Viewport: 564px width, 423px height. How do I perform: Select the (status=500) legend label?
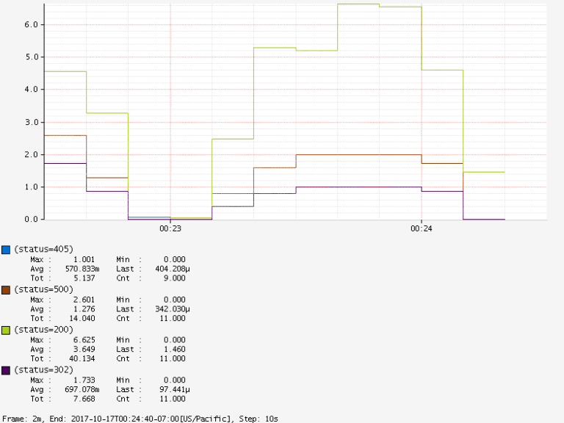[43, 289]
